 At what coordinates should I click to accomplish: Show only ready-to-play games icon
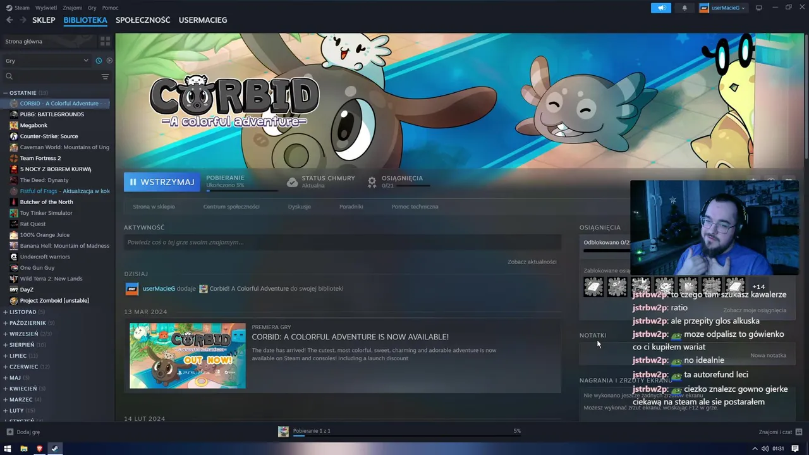click(109, 61)
